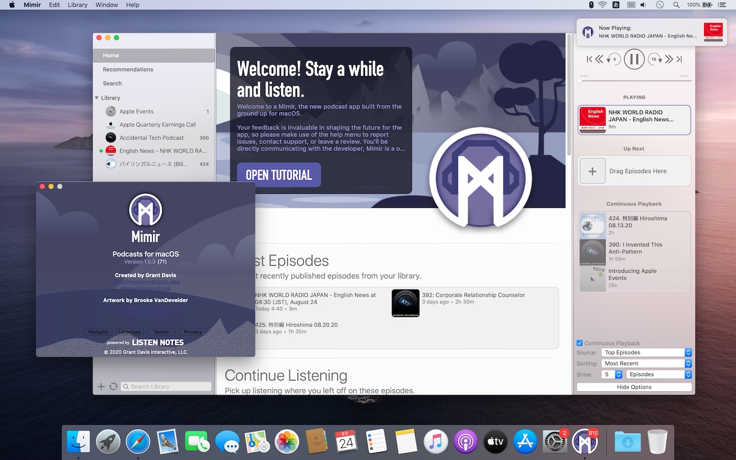Open the Library menu
Screen dimensions: 736x460
coord(77,5)
